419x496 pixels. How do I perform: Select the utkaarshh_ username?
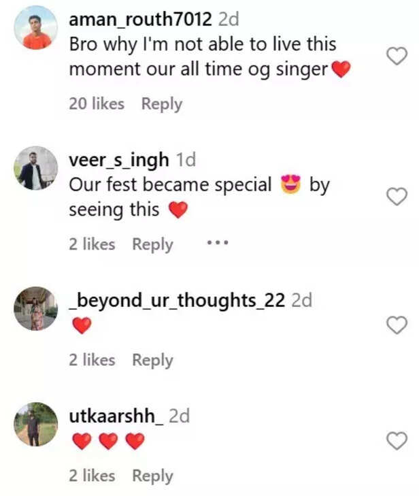click(x=116, y=416)
